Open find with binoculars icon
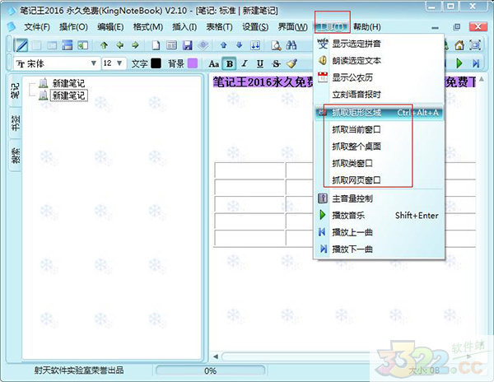 coord(291,45)
